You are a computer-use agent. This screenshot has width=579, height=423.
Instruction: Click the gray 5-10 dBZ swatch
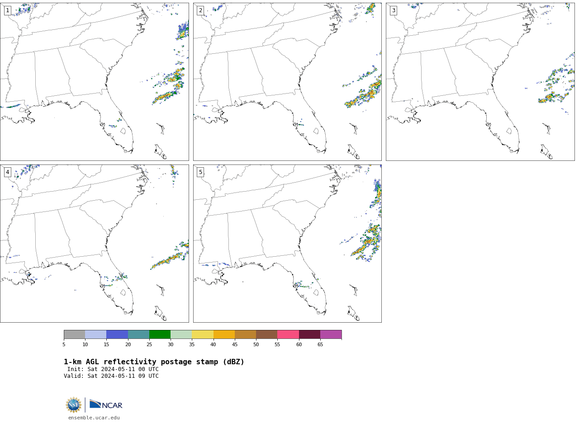74,334
